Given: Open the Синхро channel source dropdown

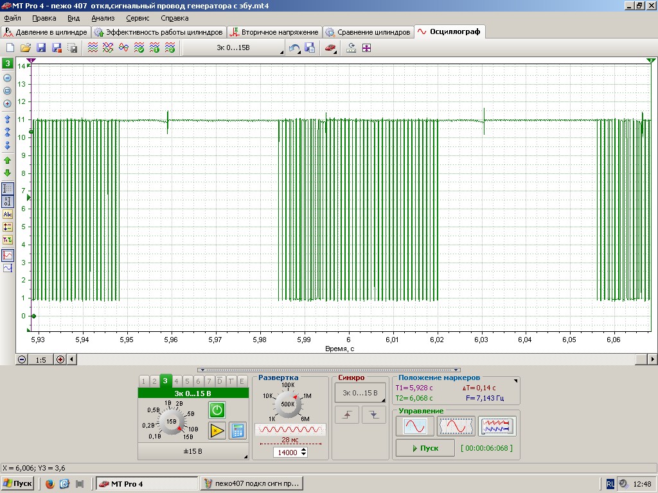Looking at the screenshot, I should click(360, 393).
